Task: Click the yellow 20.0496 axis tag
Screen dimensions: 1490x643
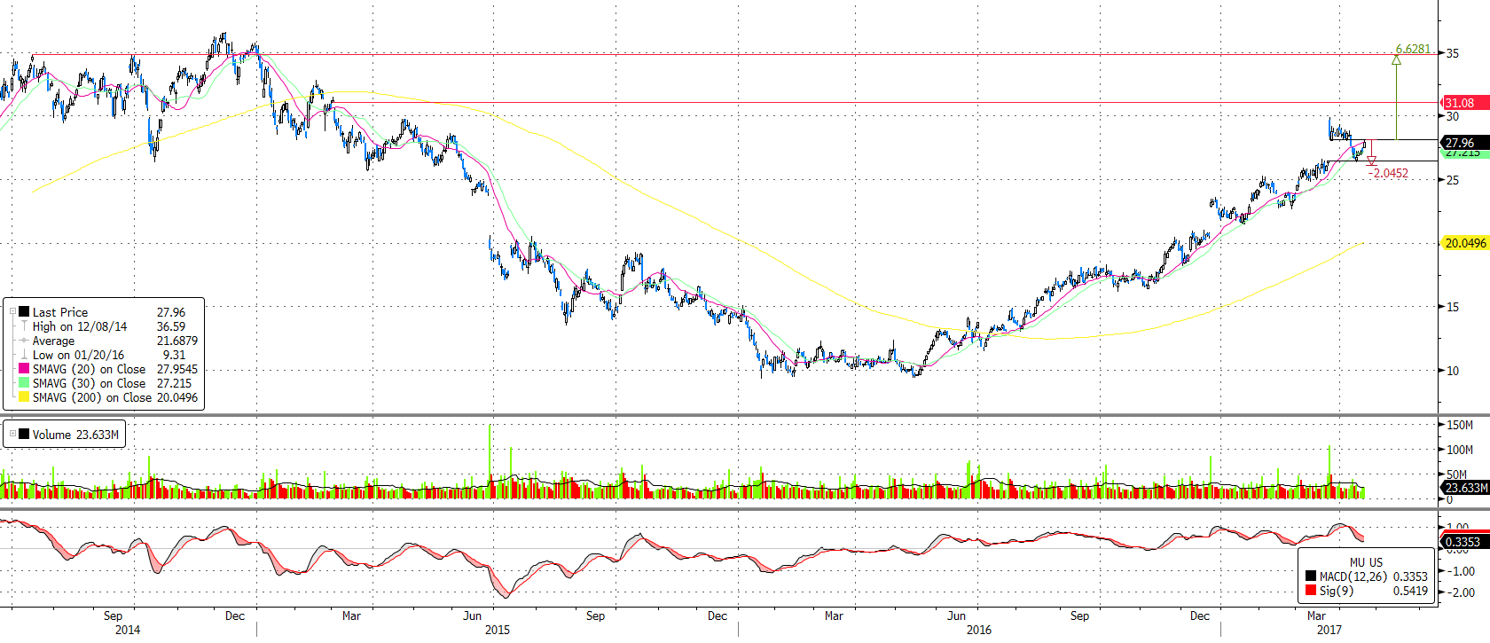Action: (1466, 243)
